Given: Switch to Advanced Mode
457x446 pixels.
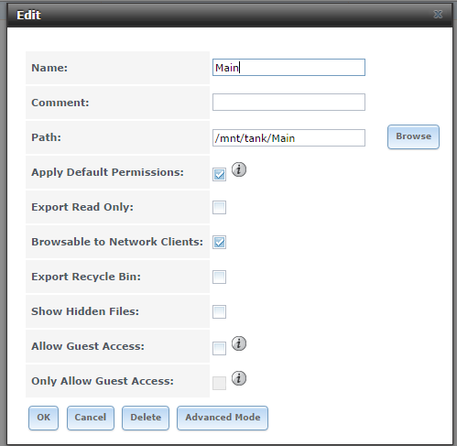Looking at the screenshot, I should tap(223, 418).
